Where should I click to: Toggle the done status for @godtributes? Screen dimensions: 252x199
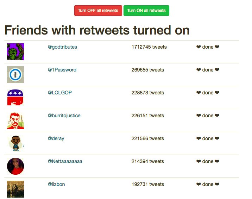click(x=208, y=47)
